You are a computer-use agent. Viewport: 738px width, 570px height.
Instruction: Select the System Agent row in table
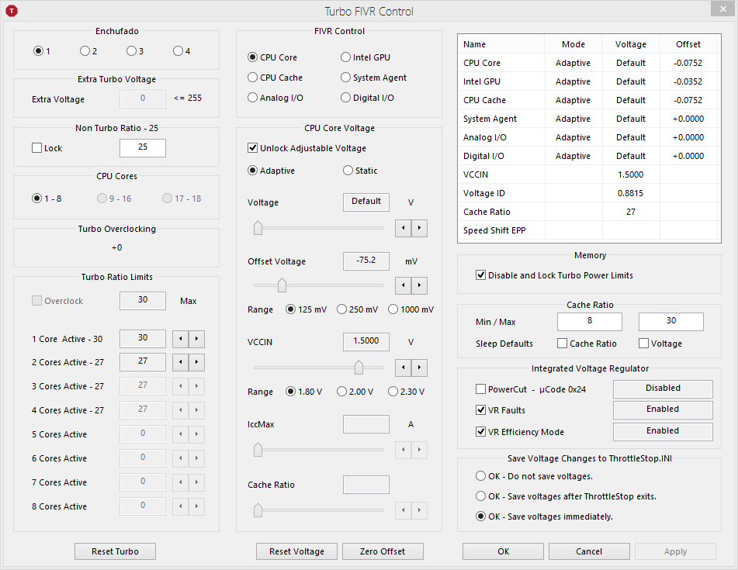coord(490,119)
